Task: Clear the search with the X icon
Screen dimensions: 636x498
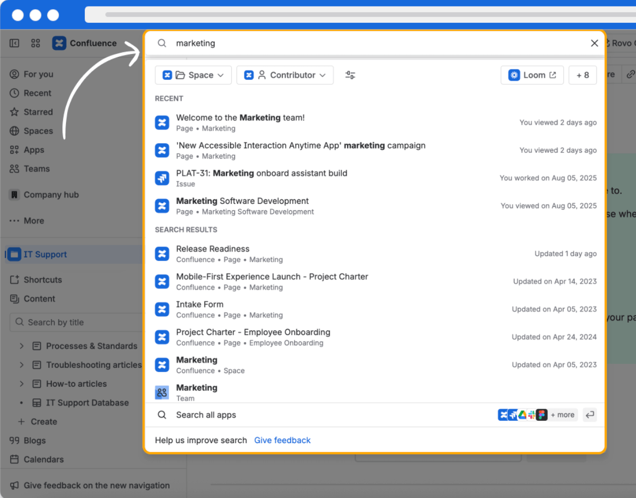Action: [x=594, y=43]
